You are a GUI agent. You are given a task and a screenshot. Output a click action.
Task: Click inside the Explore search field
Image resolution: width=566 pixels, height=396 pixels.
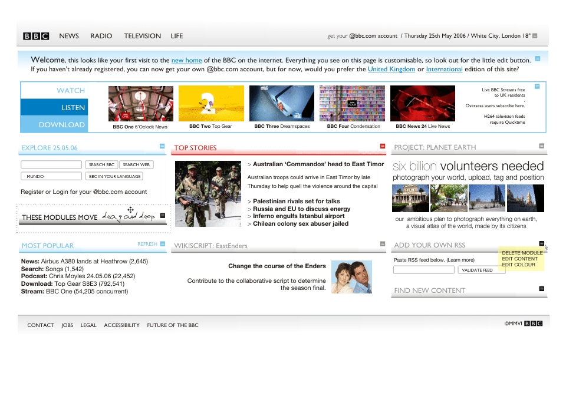pyautogui.click(x=51, y=164)
